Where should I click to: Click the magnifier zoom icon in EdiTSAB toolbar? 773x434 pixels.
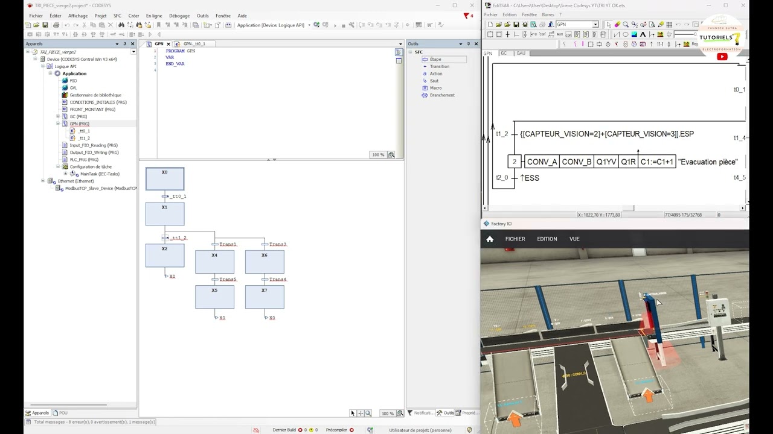pos(625,25)
